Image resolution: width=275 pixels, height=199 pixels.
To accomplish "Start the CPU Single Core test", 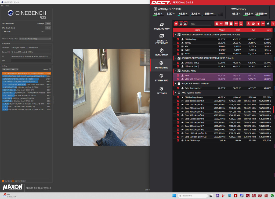I will coord(48,28).
